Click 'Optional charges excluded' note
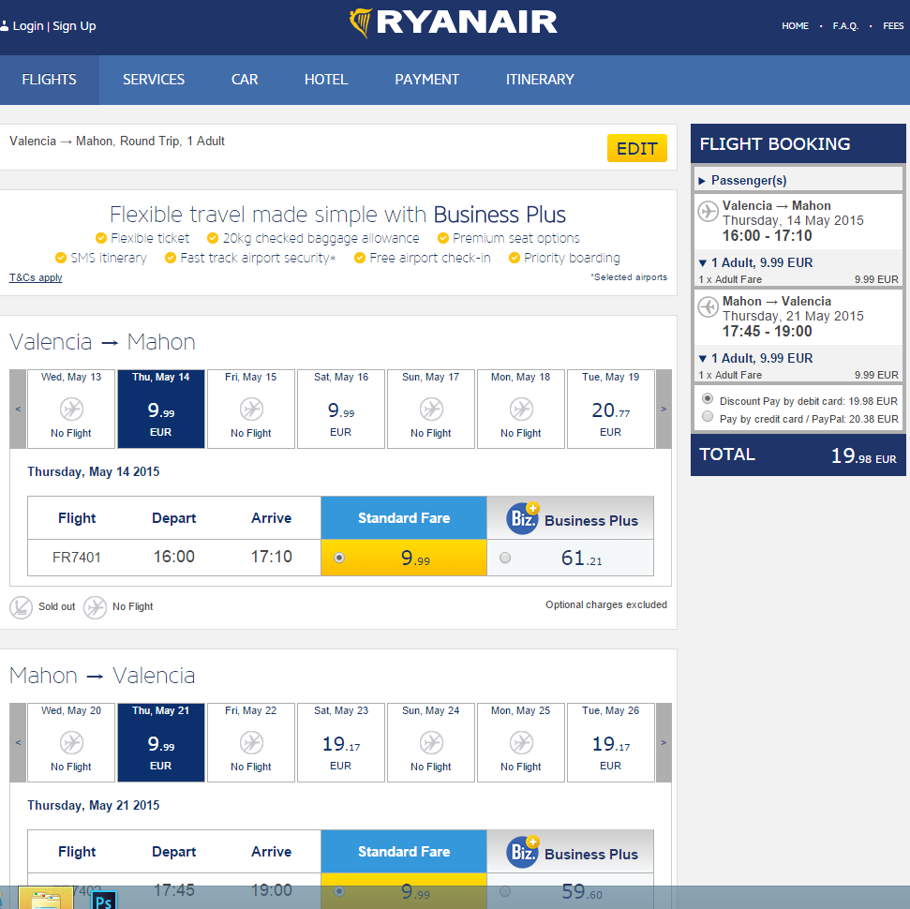The image size is (910, 909). coord(606,604)
